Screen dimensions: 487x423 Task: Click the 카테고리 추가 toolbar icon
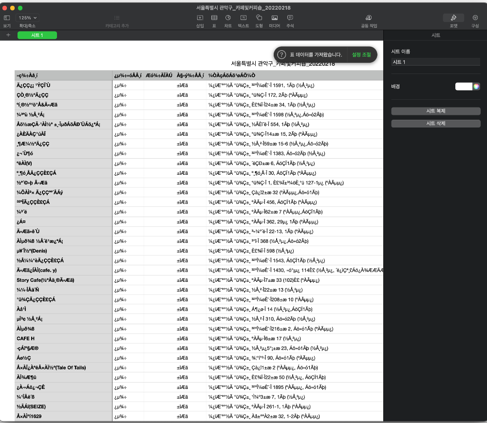(117, 18)
